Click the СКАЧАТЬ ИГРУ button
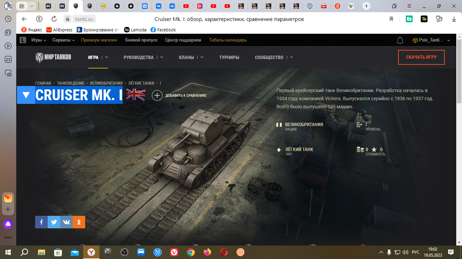This screenshot has height=259, width=462. (x=421, y=57)
